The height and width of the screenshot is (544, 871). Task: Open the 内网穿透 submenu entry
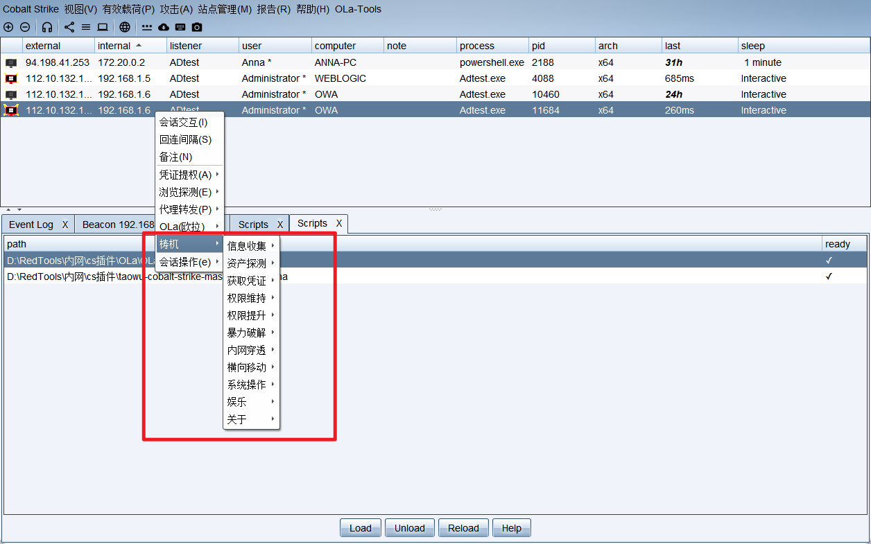251,350
